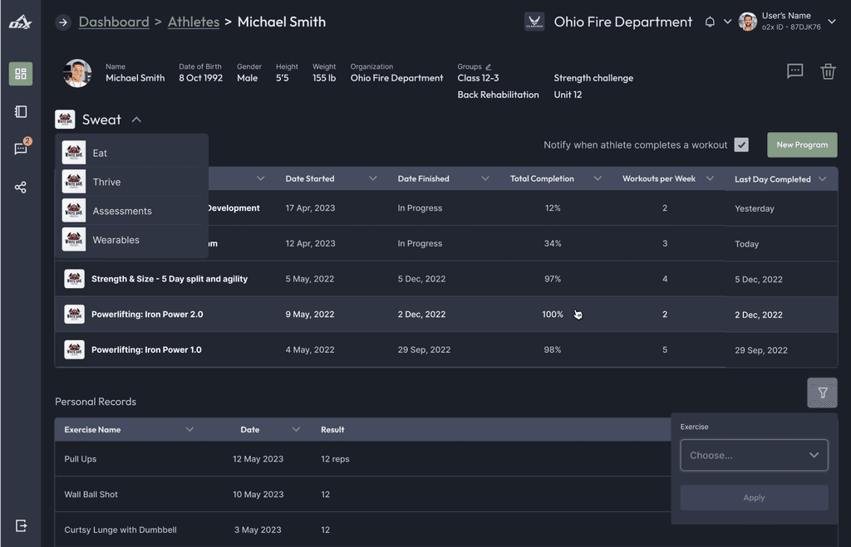
Task: Sort by Total Completion column chevron
Action: click(598, 178)
